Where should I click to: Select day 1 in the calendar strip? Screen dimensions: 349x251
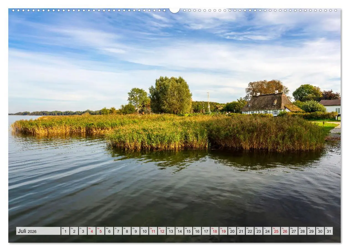coord(65,231)
